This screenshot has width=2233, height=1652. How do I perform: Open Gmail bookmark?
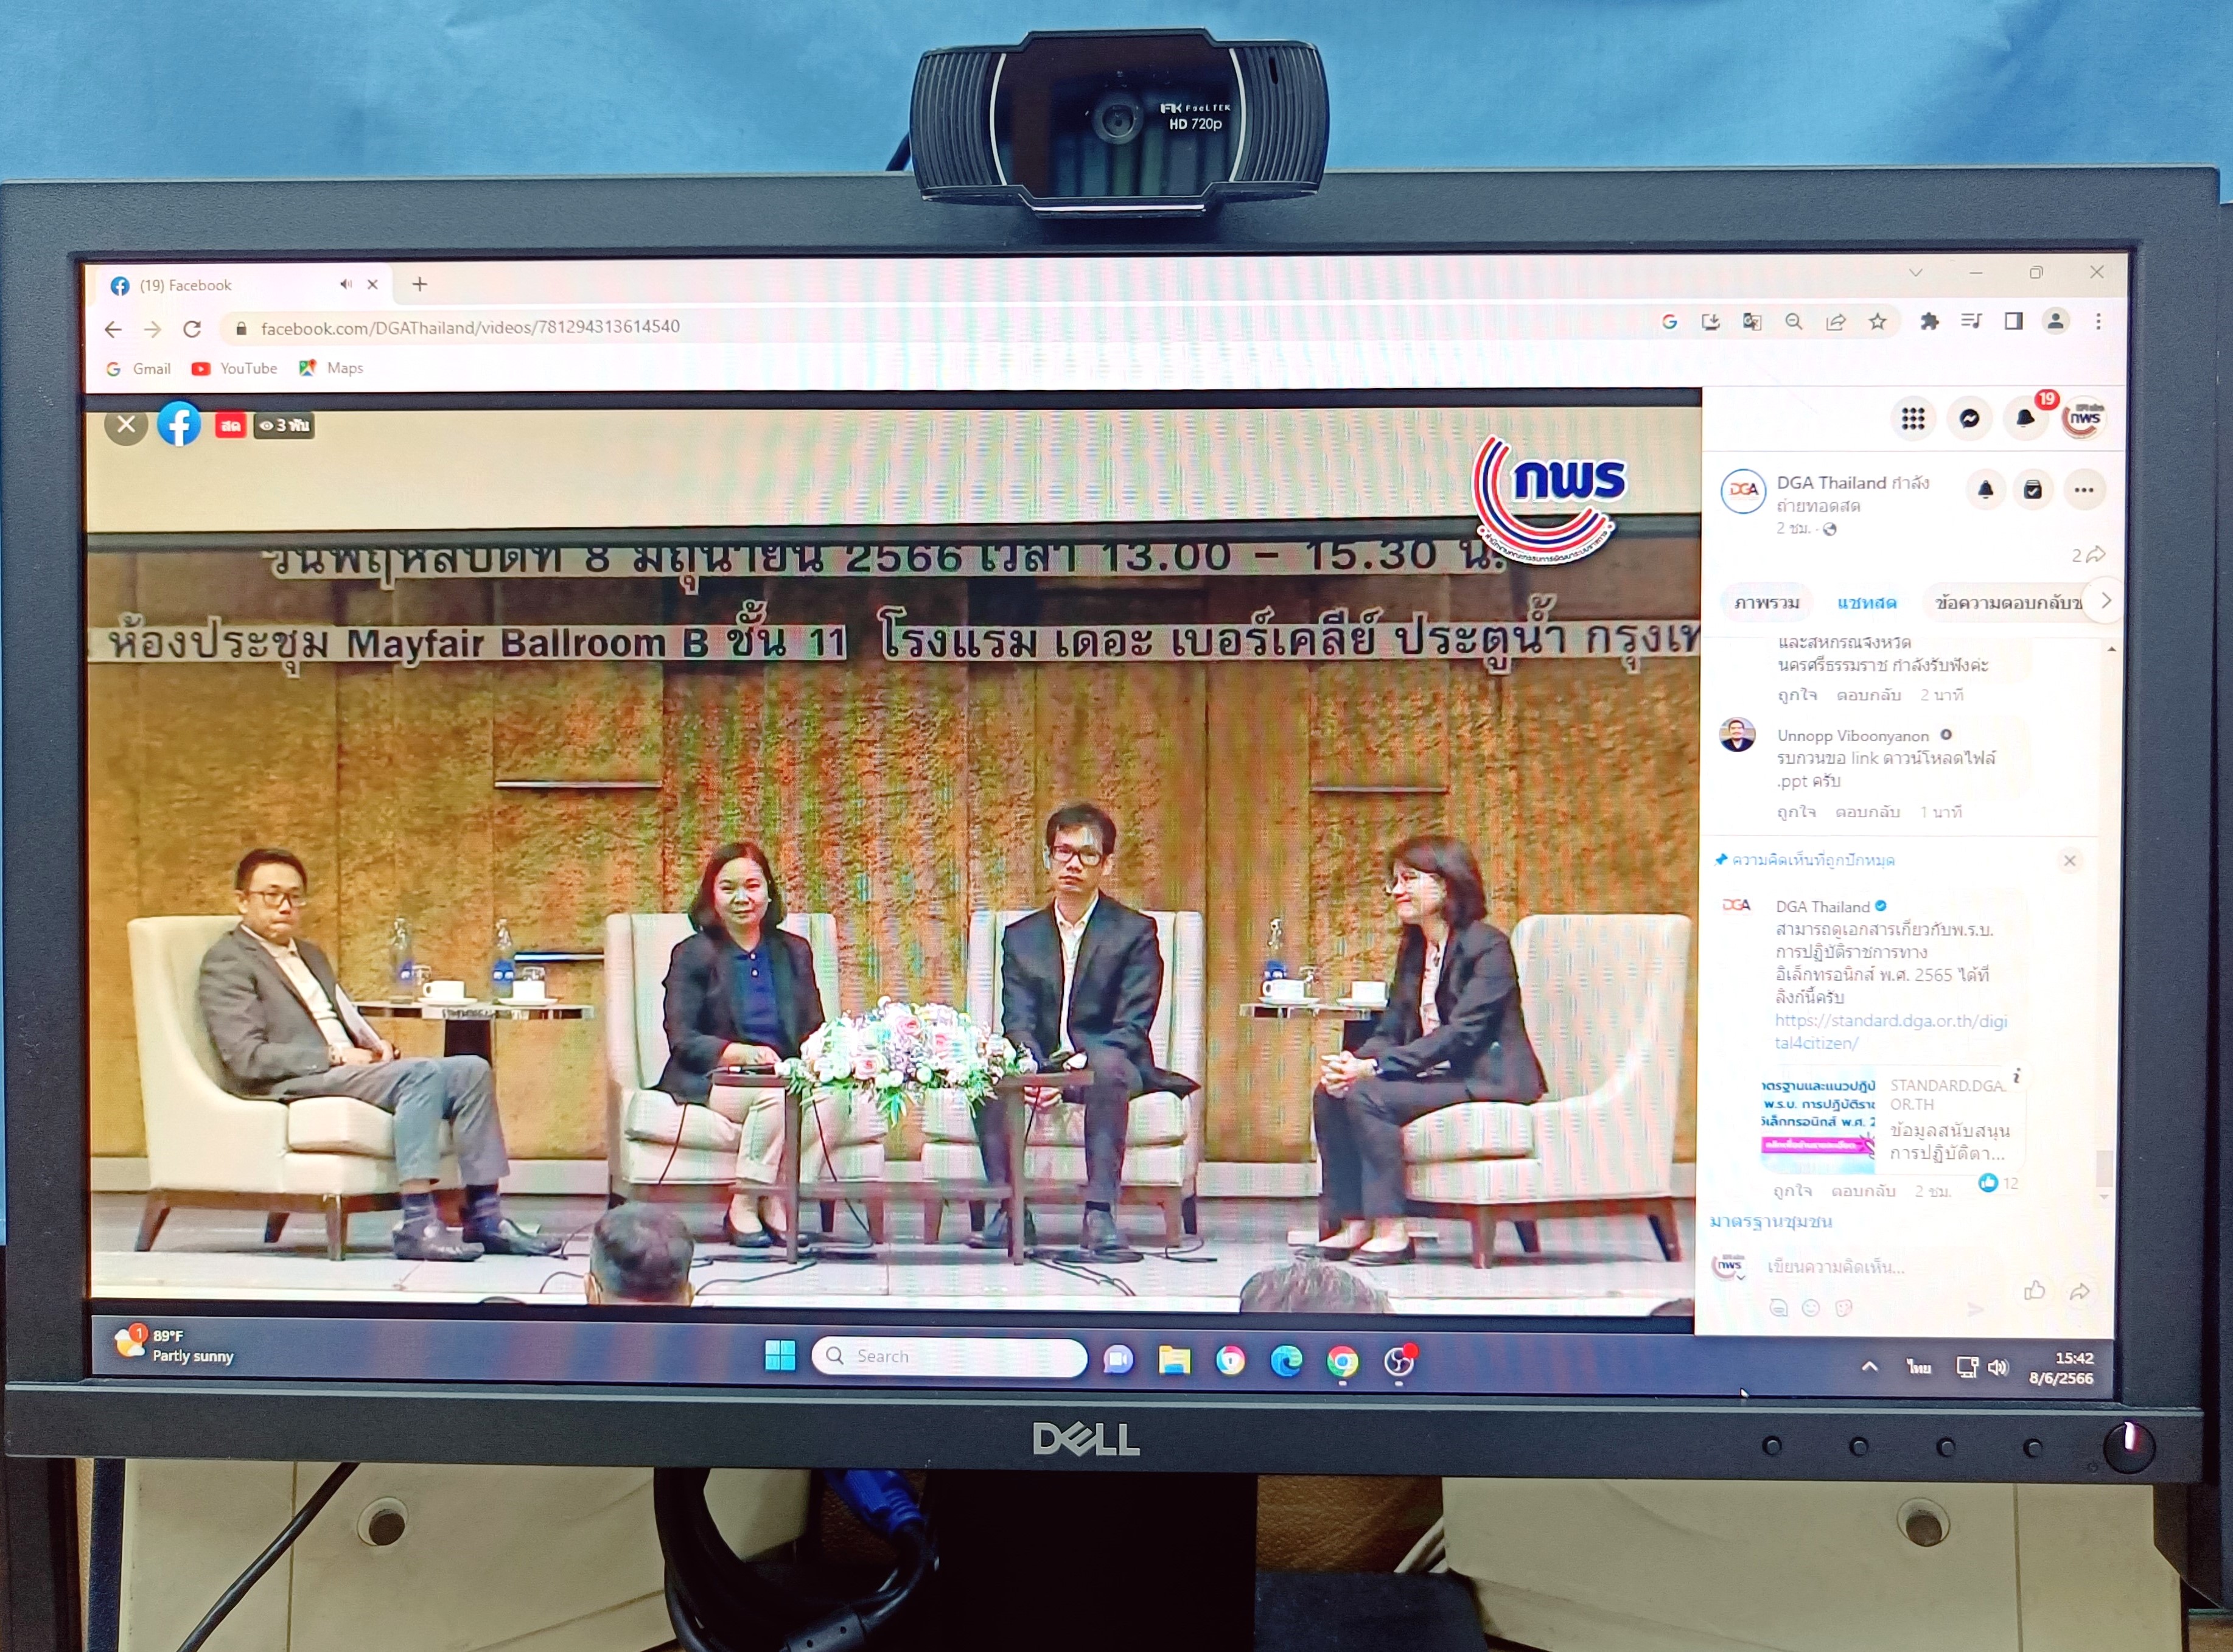139,369
